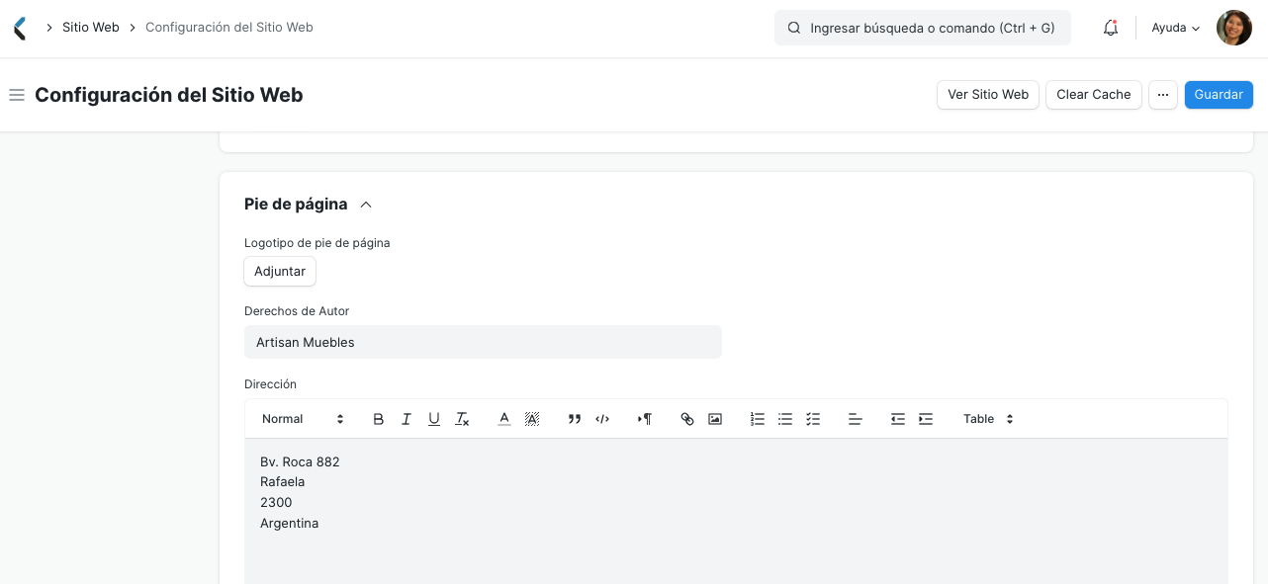The width and height of the screenshot is (1268, 584).
Task: Toggle the checklist formatting option
Action: 812,418
